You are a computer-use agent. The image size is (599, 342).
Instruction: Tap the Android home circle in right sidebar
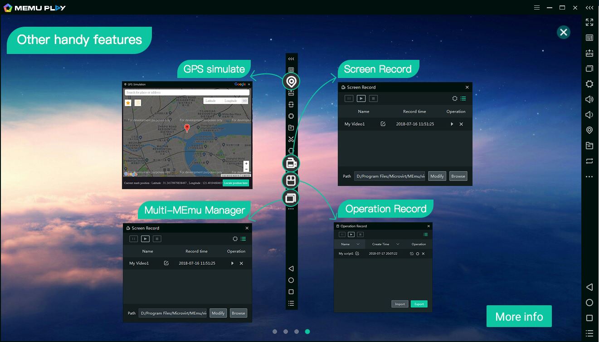pos(589,303)
